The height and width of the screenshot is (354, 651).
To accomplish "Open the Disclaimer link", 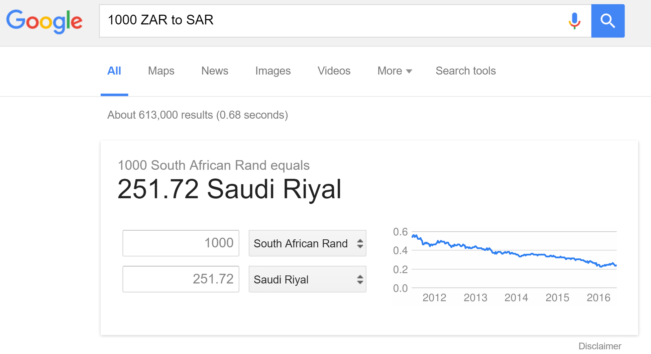I will click(x=600, y=346).
